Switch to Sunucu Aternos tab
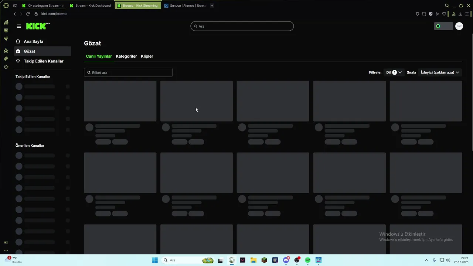Image resolution: width=473 pixels, height=266 pixels. [185, 6]
